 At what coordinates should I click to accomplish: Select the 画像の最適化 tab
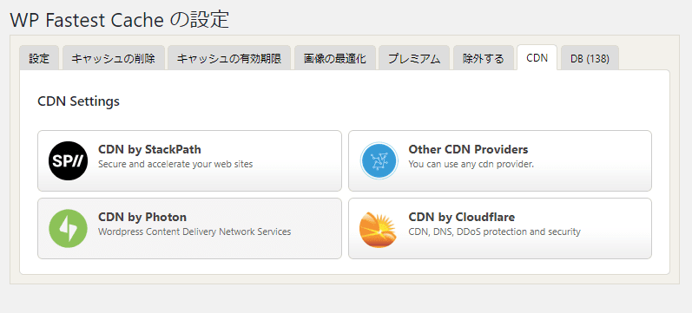335,58
